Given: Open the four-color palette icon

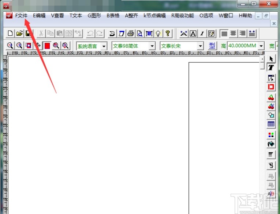Looking at the screenshot, I should click(271, 135).
